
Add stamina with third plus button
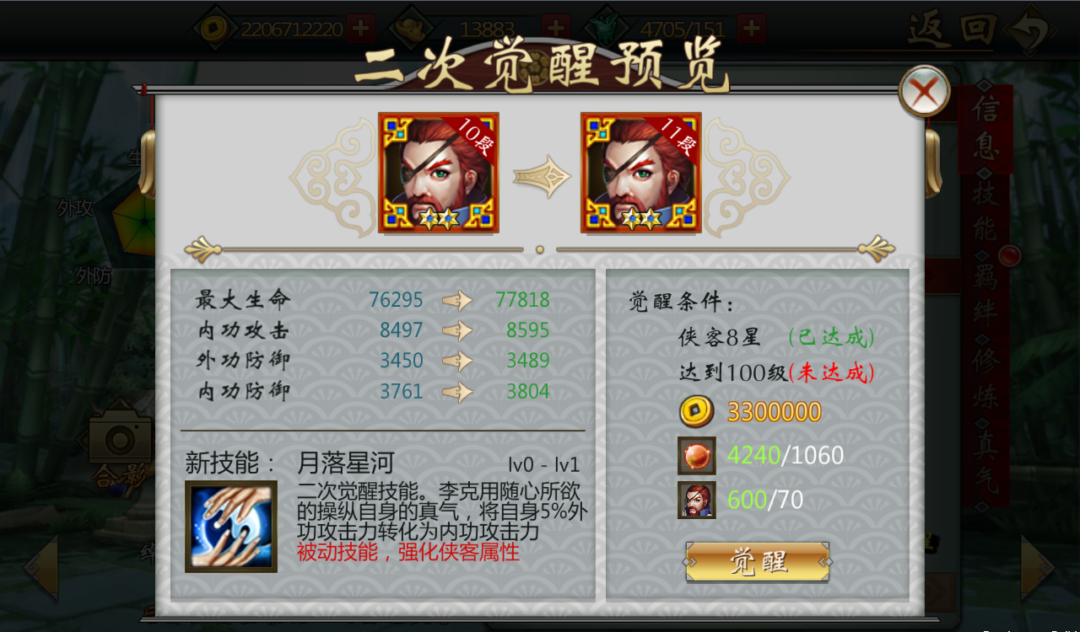[x=751, y=29]
